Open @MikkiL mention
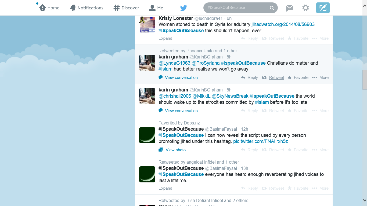367x206 pixels. 202,96
